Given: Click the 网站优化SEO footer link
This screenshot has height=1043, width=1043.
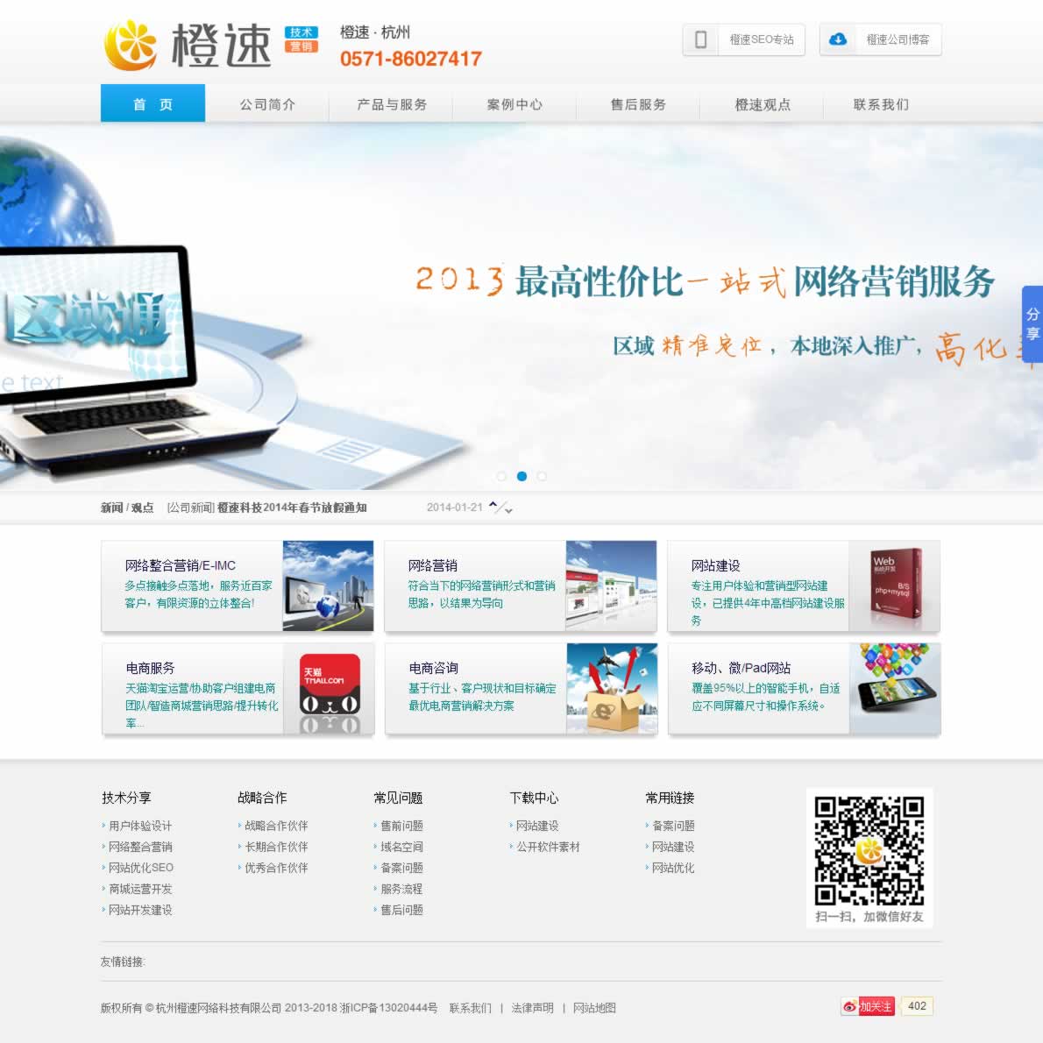Looking at the screenshot, I should pyautogui.click(x=140, y=868).
